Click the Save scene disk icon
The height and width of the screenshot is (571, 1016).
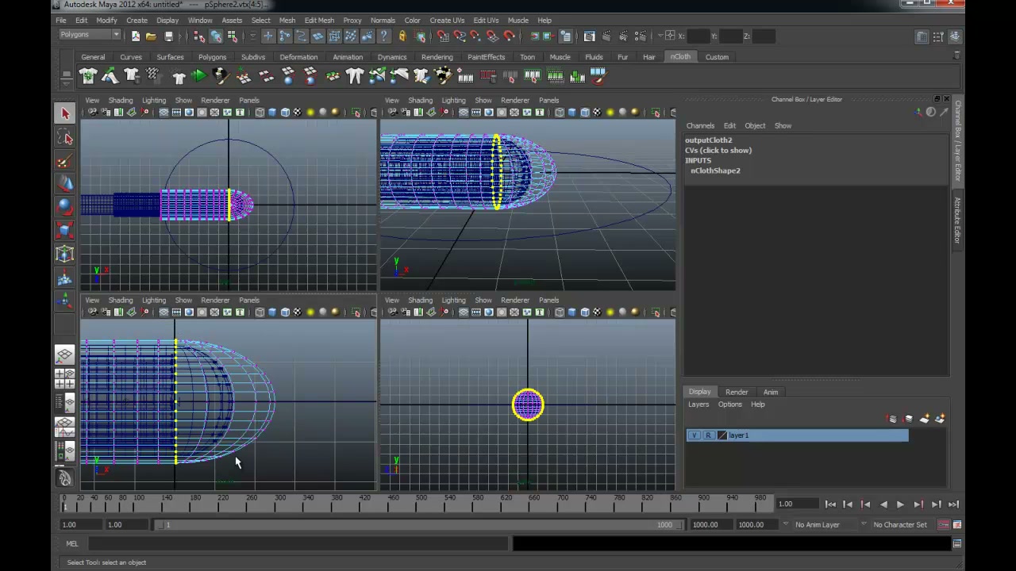coord(168,36)
